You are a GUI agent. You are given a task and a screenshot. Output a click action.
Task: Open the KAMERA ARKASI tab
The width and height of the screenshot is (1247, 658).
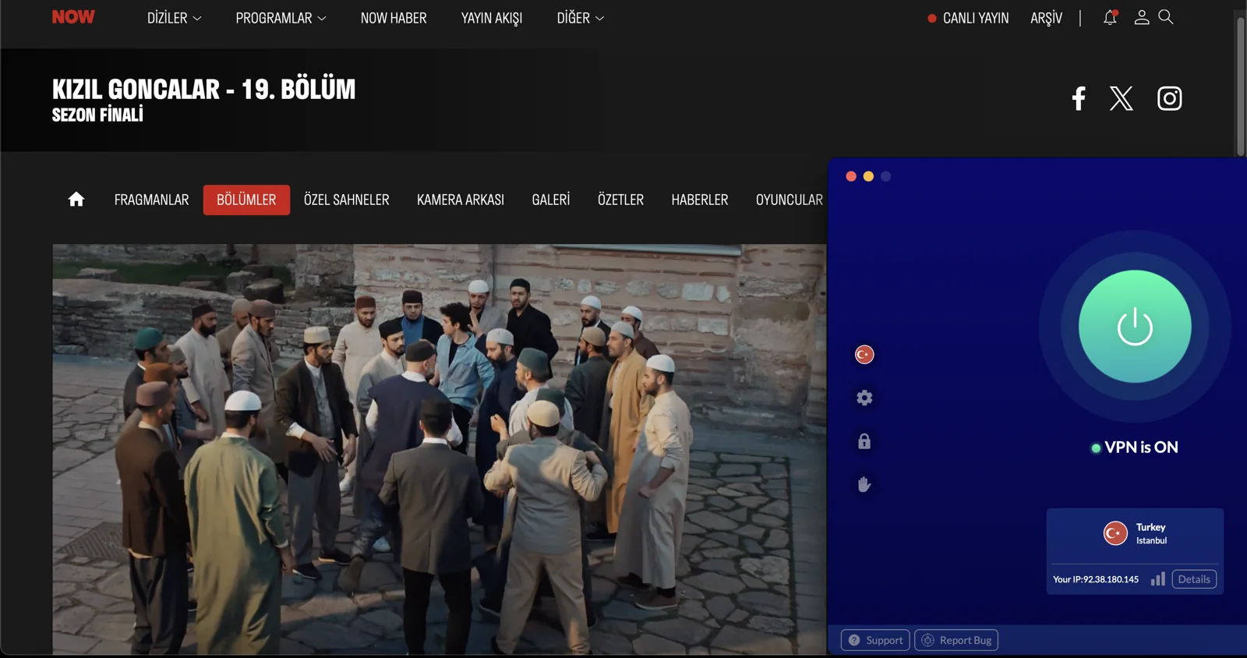coord(461,200)
